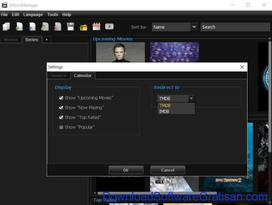The image size is (272, 205).
Task: Click the floppy disk save icon
Action: coord(71,27)
